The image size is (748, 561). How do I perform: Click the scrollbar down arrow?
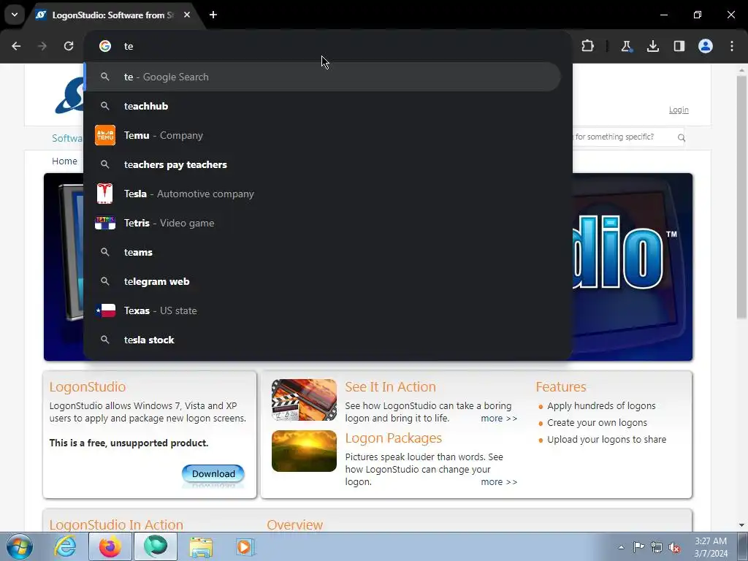741,525
